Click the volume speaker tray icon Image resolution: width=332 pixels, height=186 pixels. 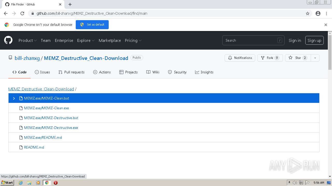[295, 183]
